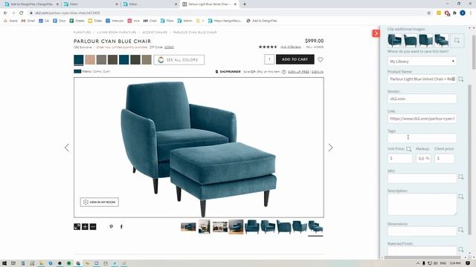Click clip icon next to Unit Price label
Viewport: 476px width, 267px height.
click(x=408, y=149)
